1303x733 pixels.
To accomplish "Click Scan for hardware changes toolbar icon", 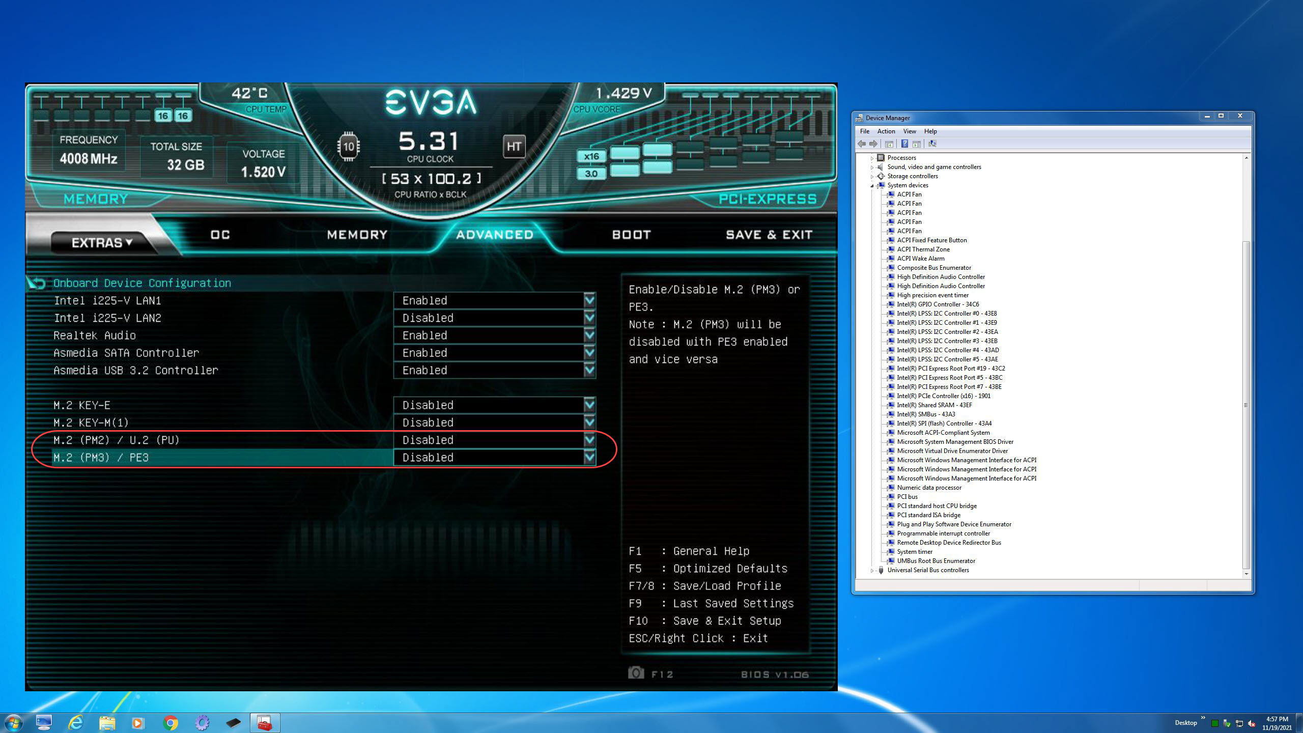I will coord(932,144).
